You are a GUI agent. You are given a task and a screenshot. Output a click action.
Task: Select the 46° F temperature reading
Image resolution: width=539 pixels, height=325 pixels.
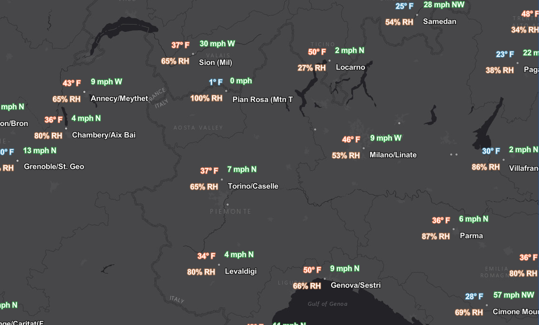[351, 140]
